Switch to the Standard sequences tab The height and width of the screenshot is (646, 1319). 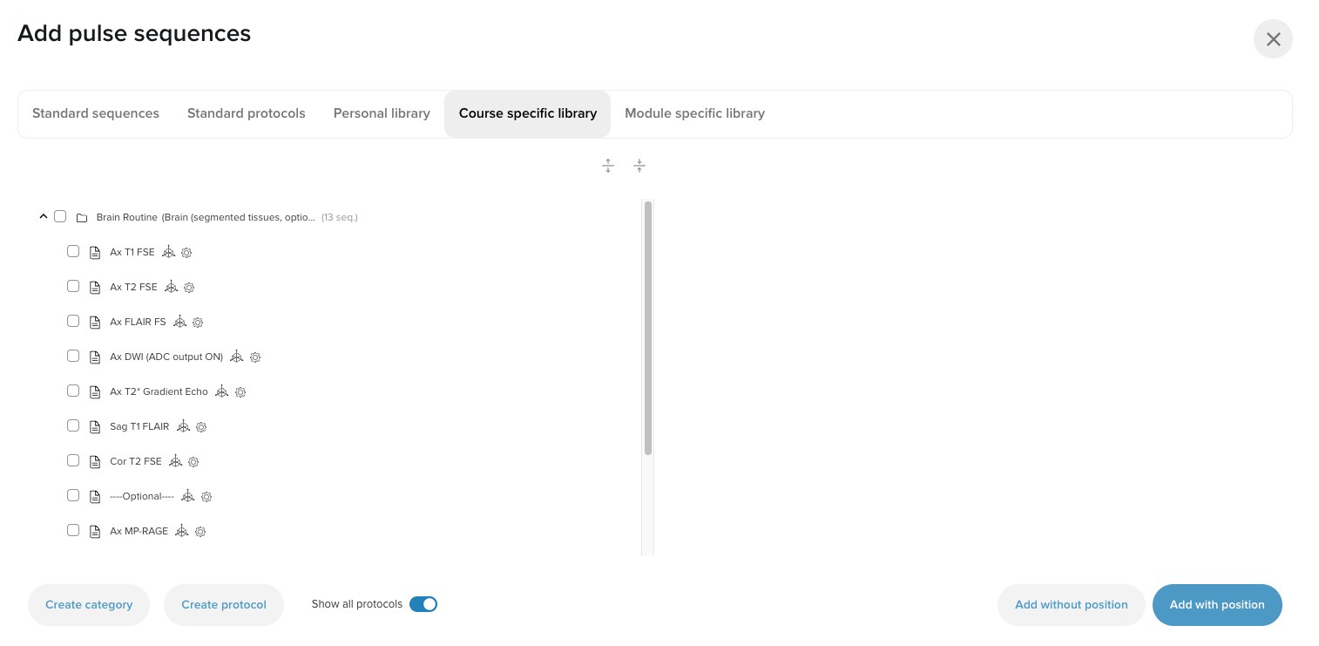pyautogui.click(x=96, y=113)
